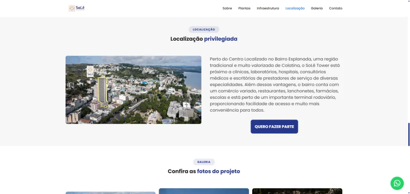Open the Contato nav link
The image size is (410, 194).
336,8
